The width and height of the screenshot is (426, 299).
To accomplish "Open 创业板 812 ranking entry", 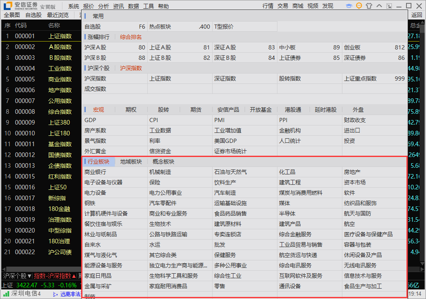I will click(x=374, y=47).
